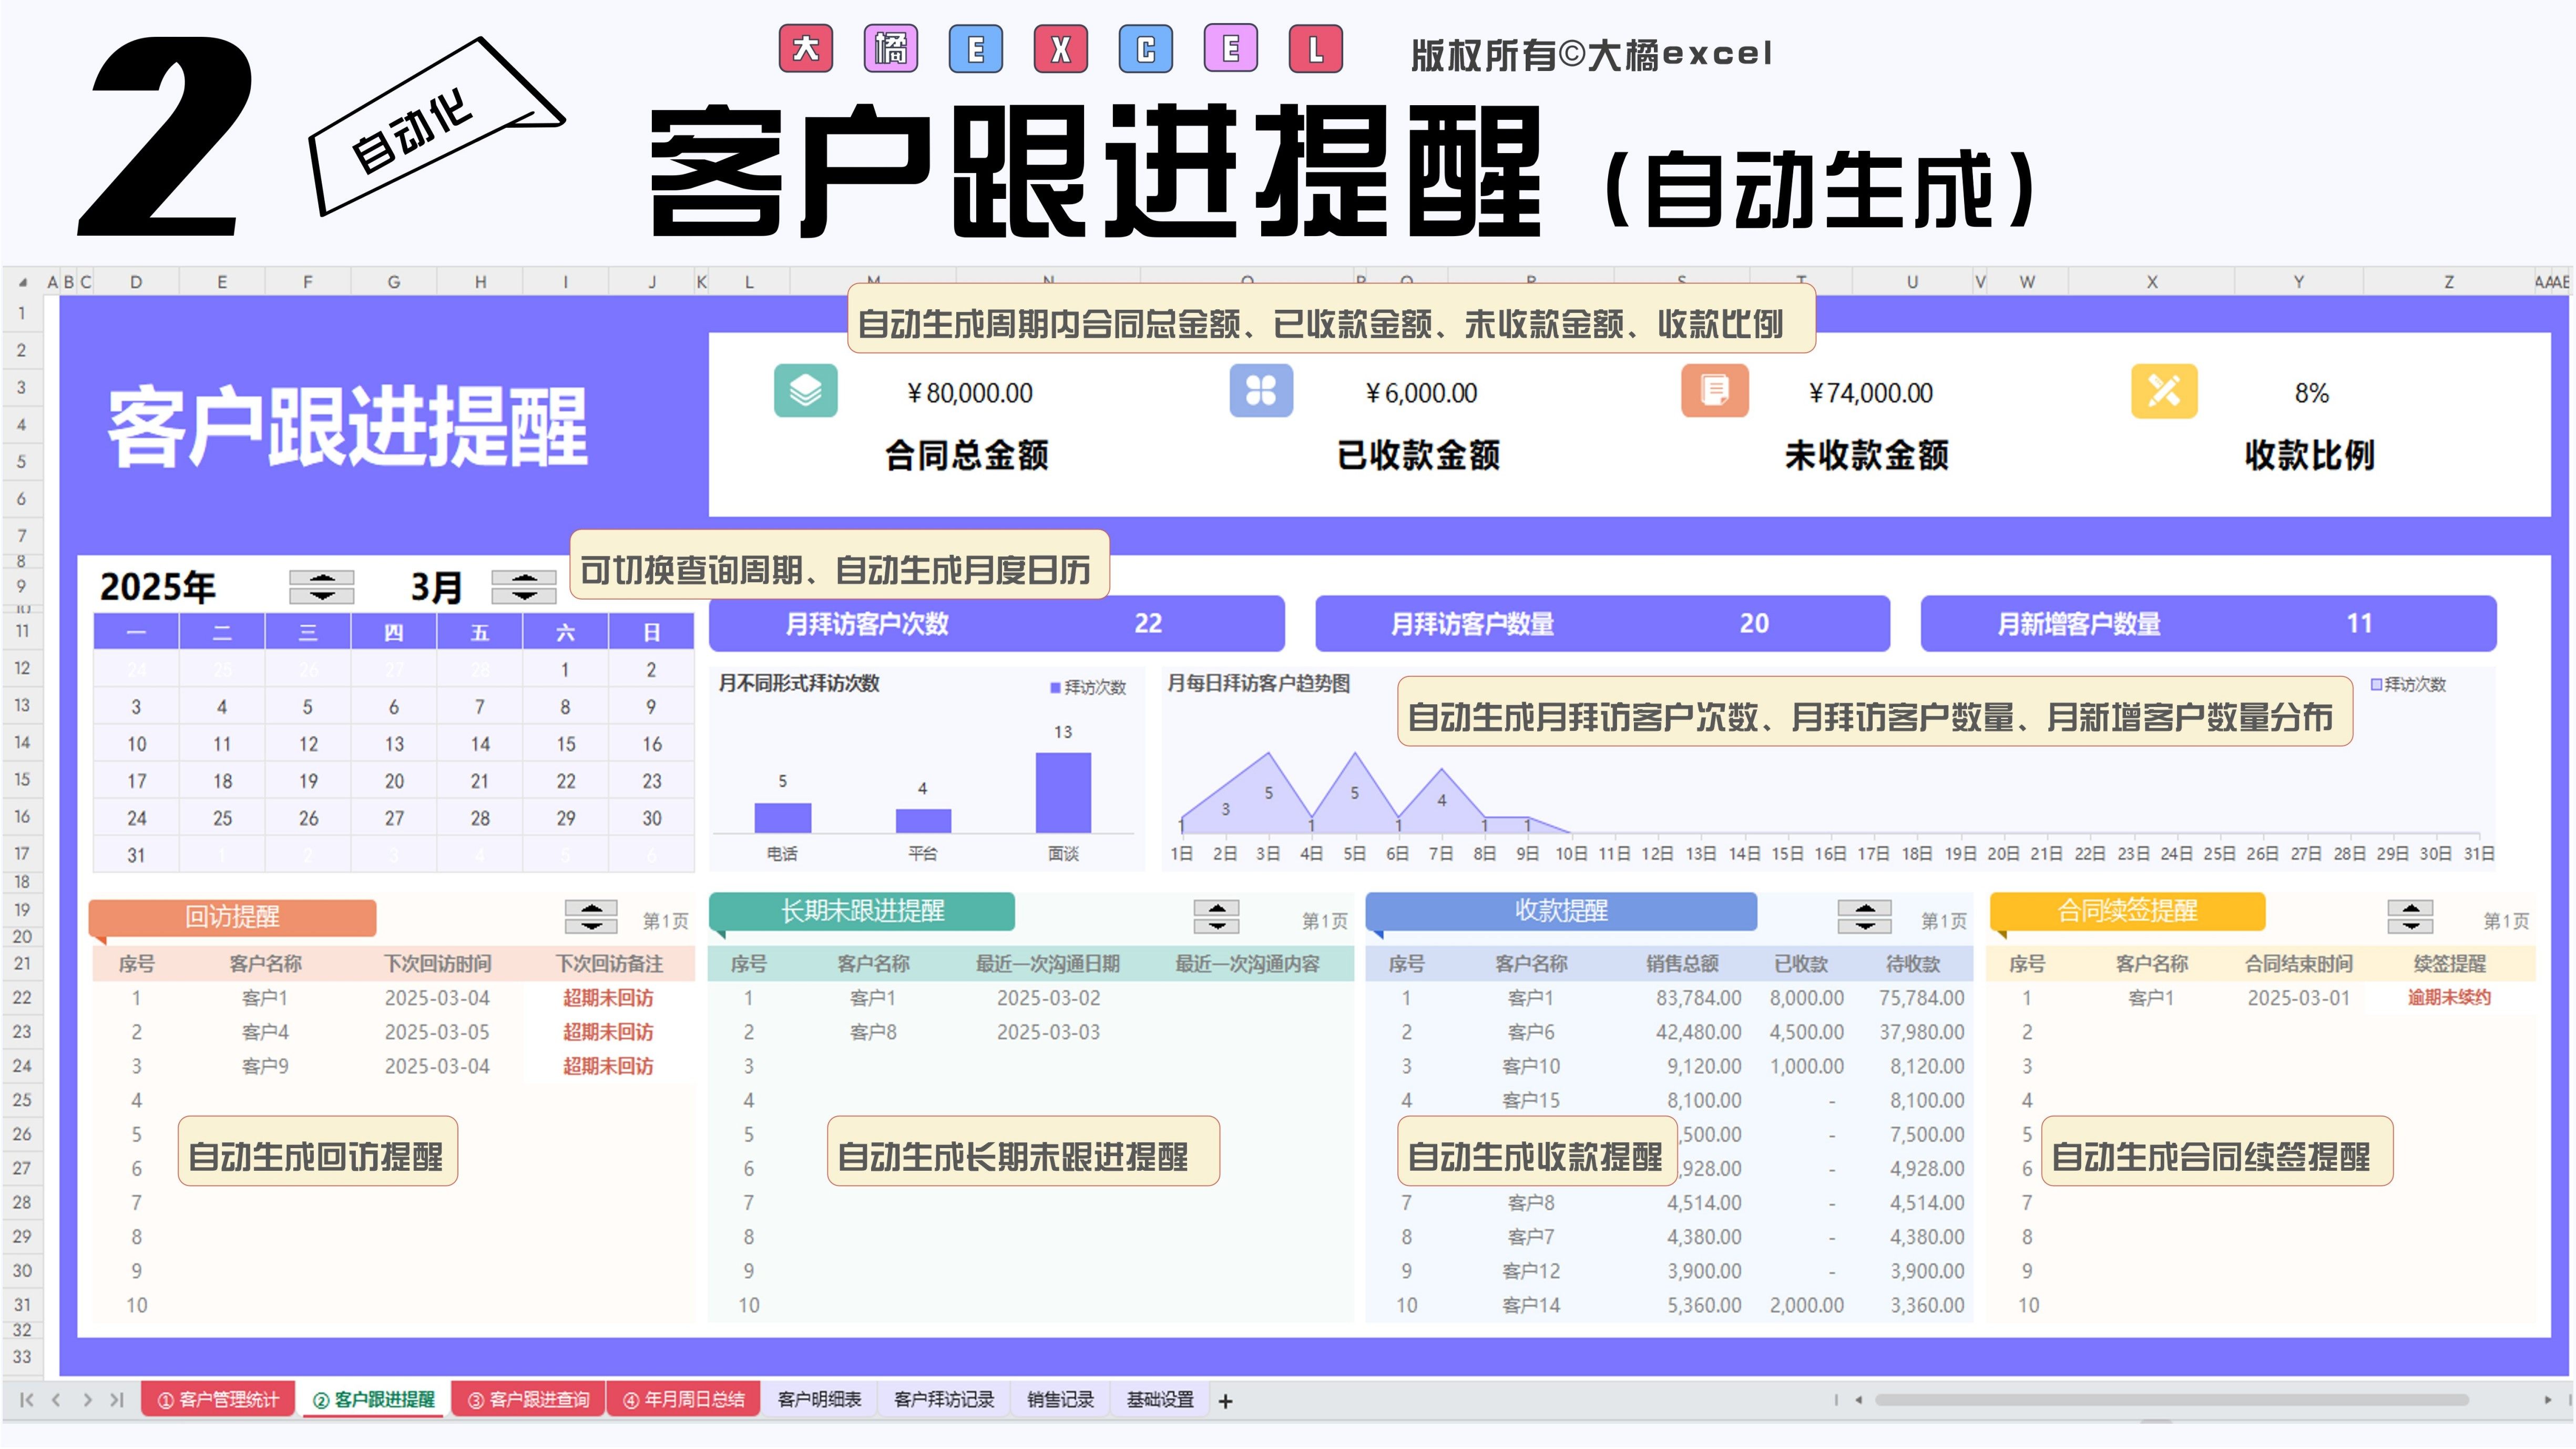Open the 年月周日总结 sheet tab
2576x1449 pixels.
pos(683,1400)
